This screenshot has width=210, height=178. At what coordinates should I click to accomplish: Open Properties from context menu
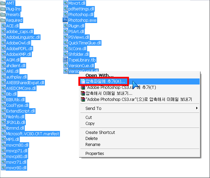click(140, 153)
